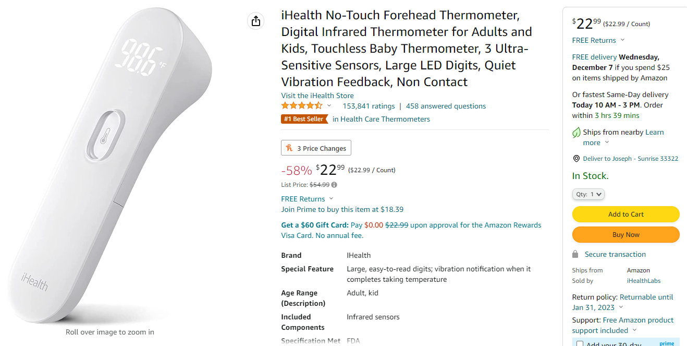The width and height of the screenshot is (687, 346).
Task: Click the #1 Best Seller badge
Action: click(303, 119)
